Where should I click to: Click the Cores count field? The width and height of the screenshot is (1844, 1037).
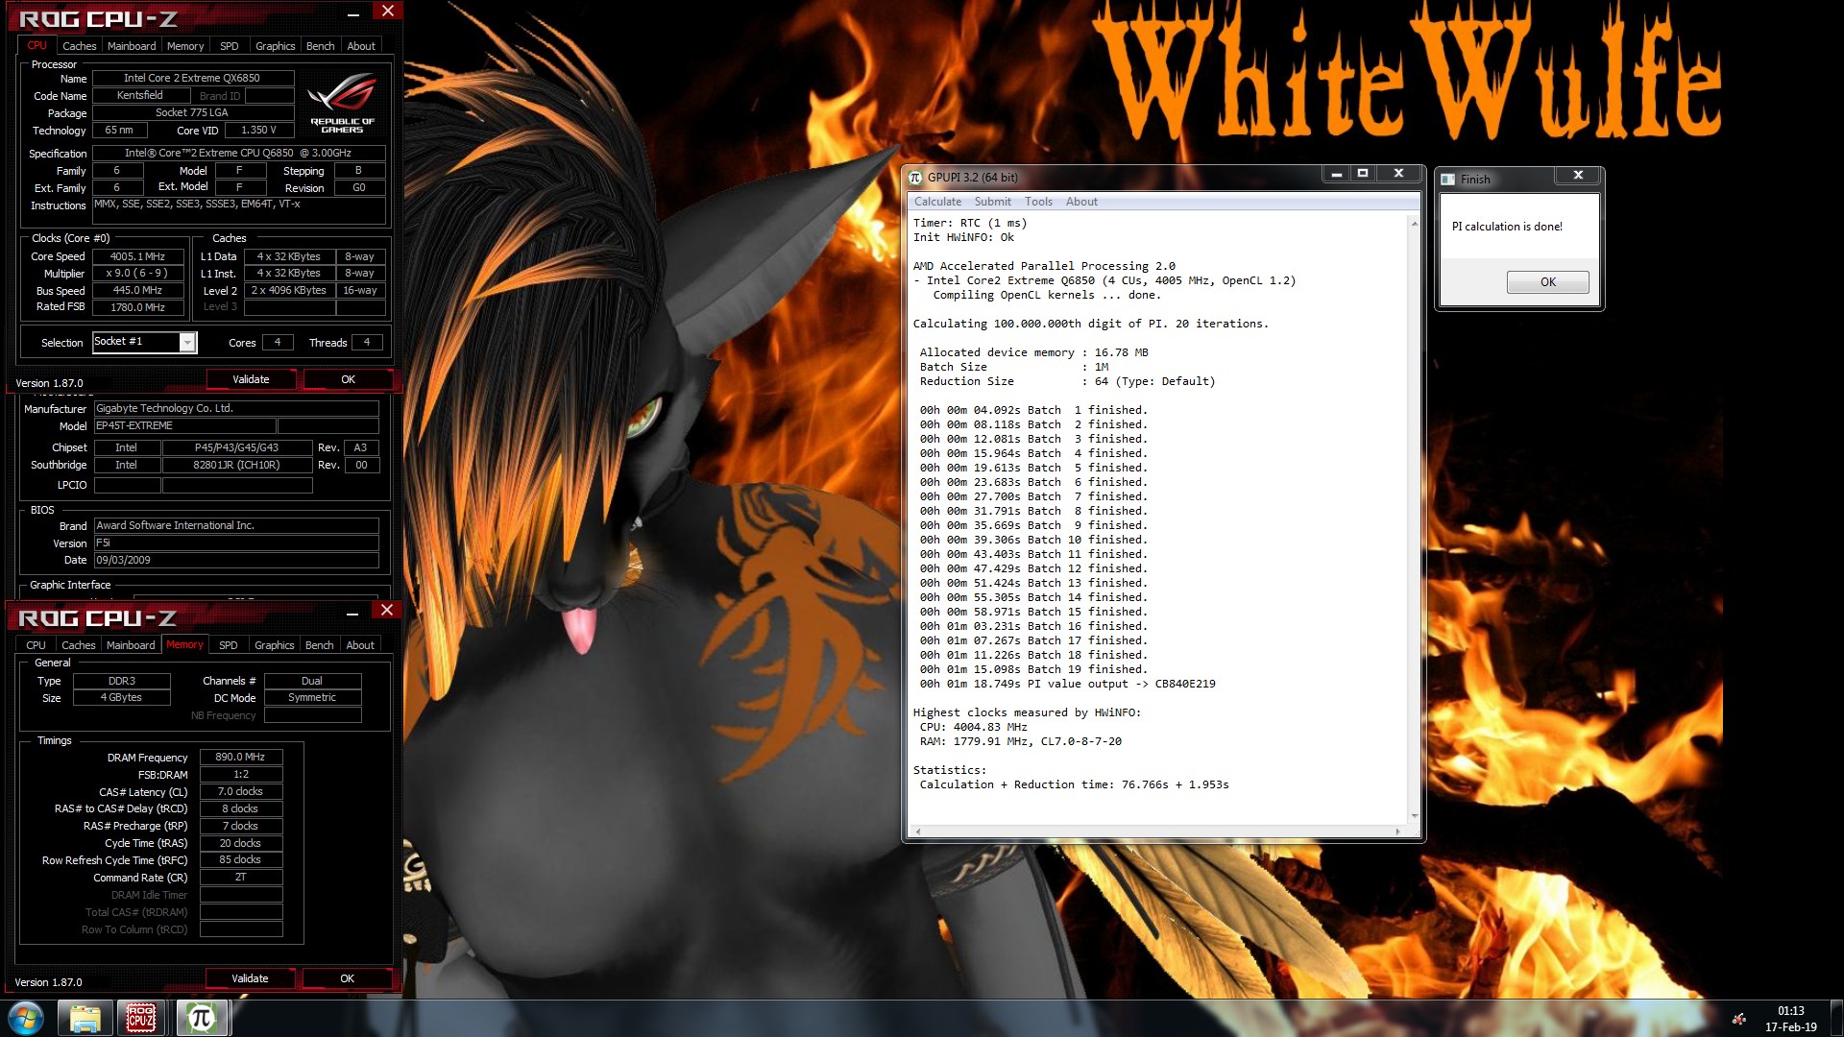click(x=278, y=342)
